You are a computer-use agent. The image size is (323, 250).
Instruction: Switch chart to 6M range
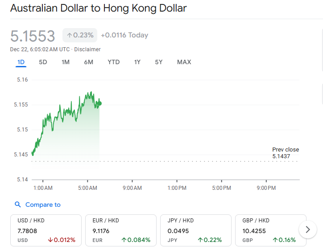tap(88, 62)
